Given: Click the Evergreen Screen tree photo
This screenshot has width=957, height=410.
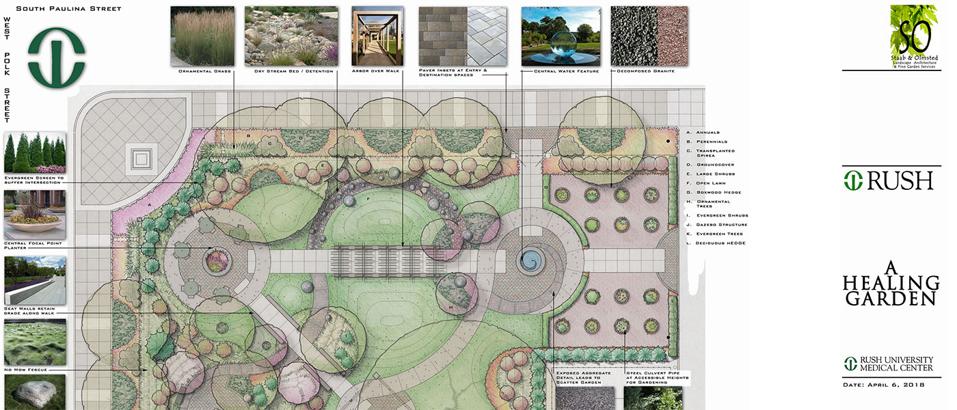Looking at the screenshot, I should [x=35, y=152].
